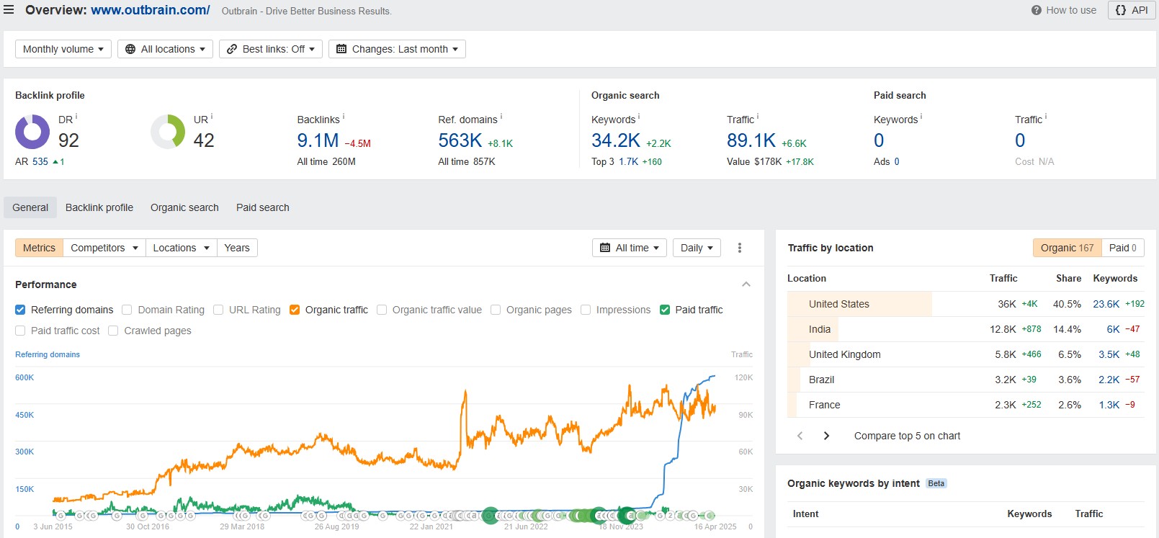
Task: Open the chart three-dot options menu
Action: 740,248
